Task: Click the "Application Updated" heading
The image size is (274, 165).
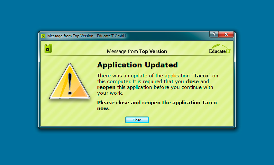Action: click(x=137, y=65)
